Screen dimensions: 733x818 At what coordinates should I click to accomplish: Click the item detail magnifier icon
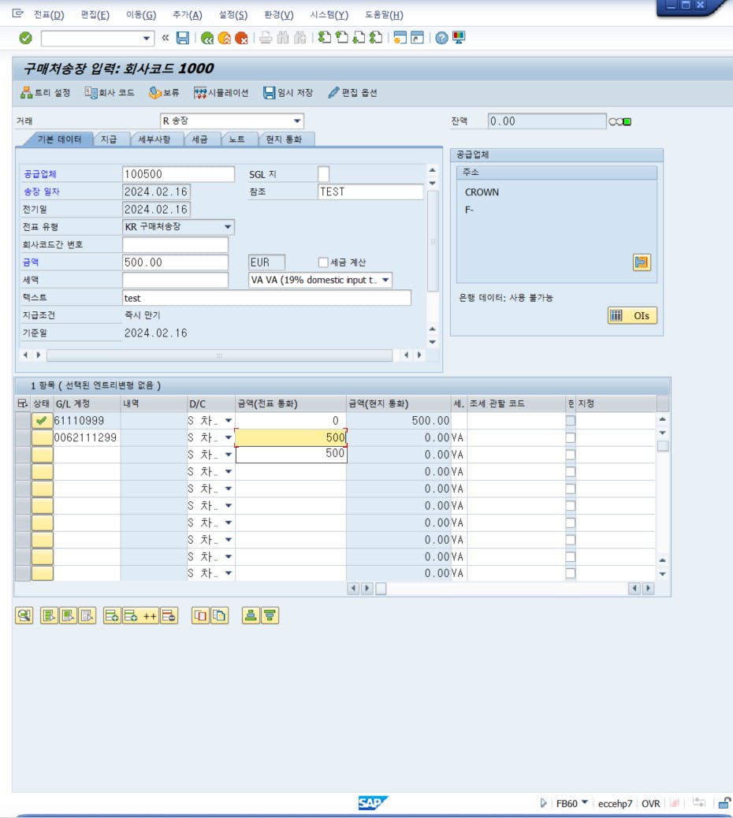click(24, 615)
